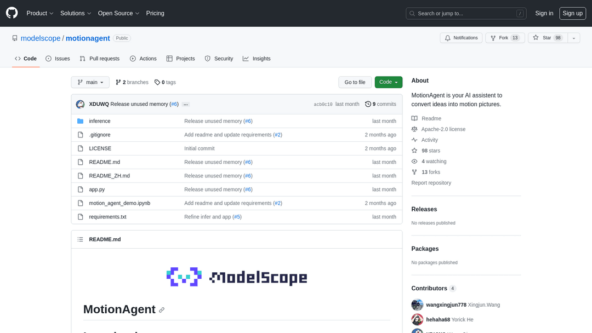
Task: Open the main branch selector dropdown
Action: click(x=90, y=82)
